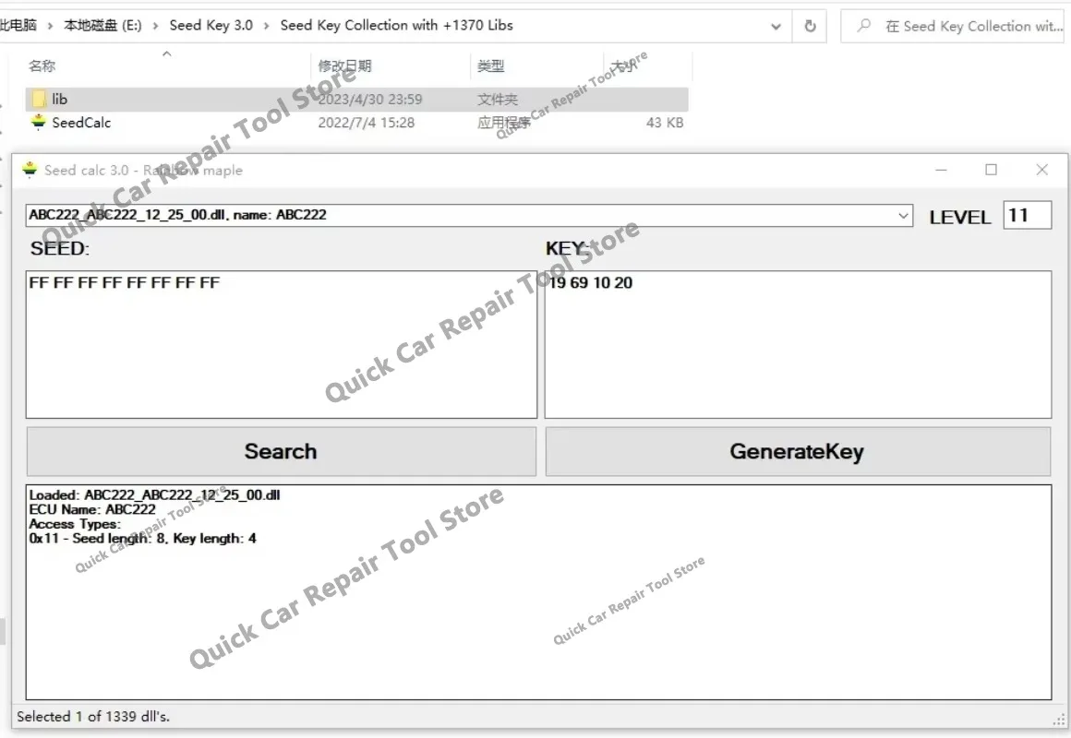Click the SEED: label
The image size is (1071, 738).
pyautogui.click(x=59, y=248)
